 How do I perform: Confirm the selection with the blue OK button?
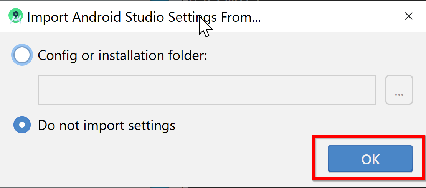tap(370, 159)
